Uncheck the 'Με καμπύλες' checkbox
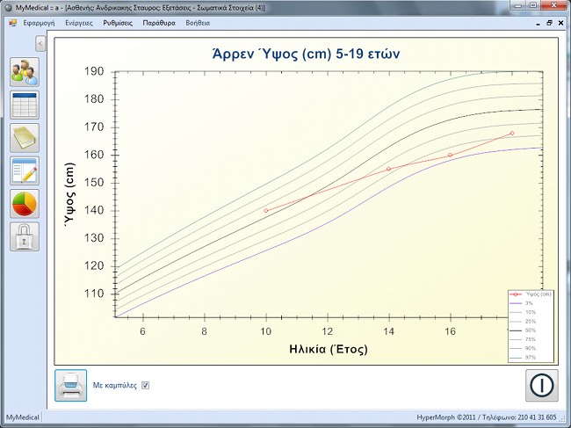Image resolution: width=571 pixels, height=428 pixels. (146, 385)
